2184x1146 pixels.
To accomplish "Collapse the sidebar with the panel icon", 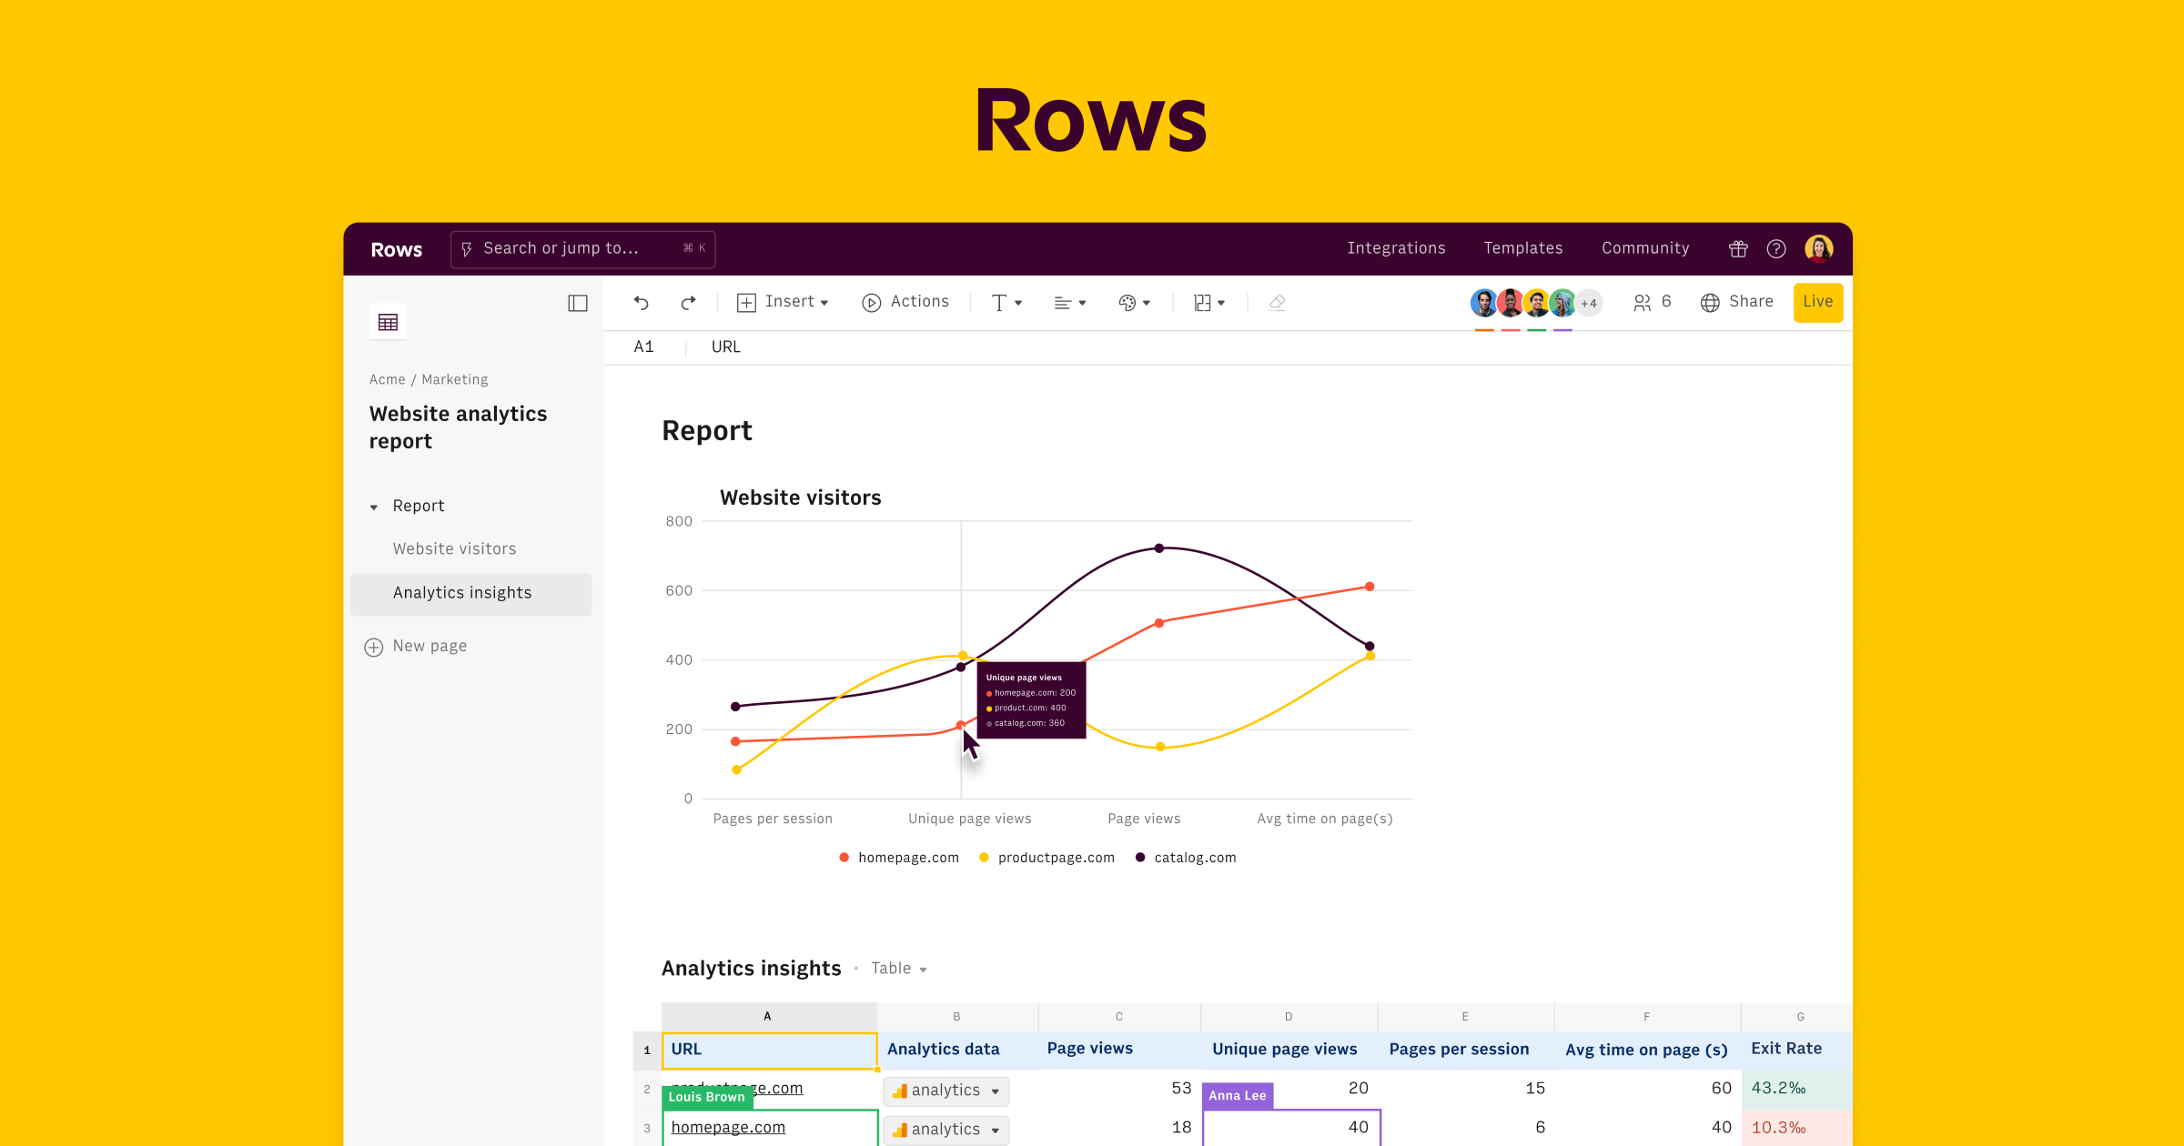I will pos(578,303).
